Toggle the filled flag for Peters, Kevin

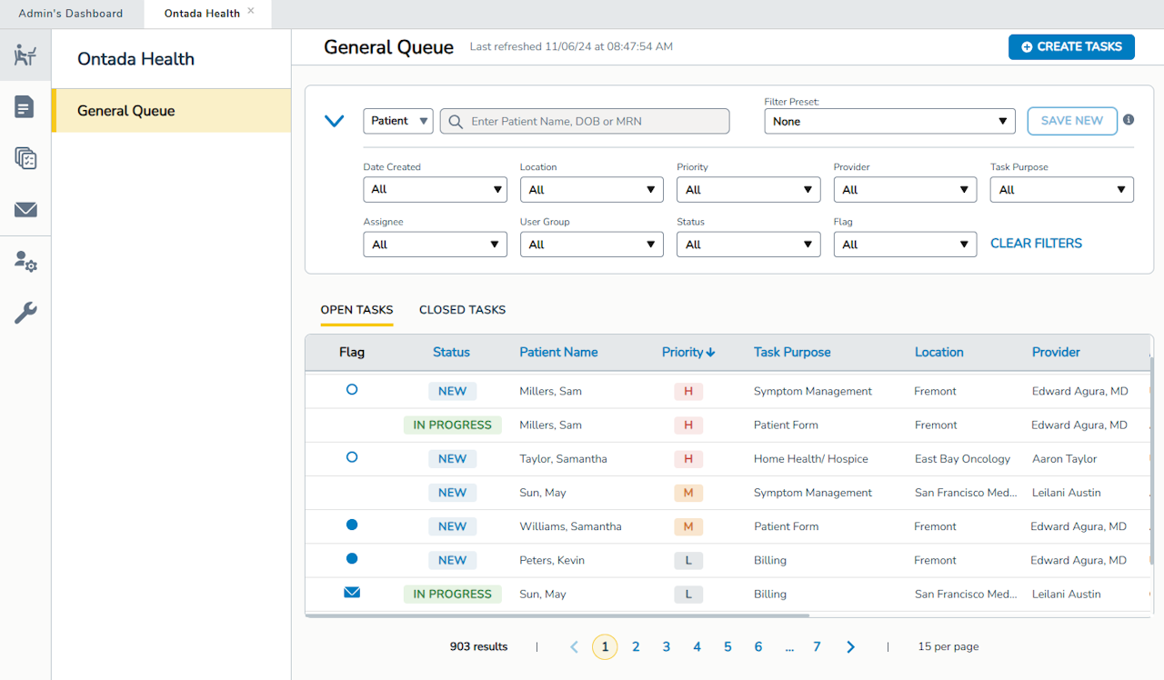tap(352, 559)
